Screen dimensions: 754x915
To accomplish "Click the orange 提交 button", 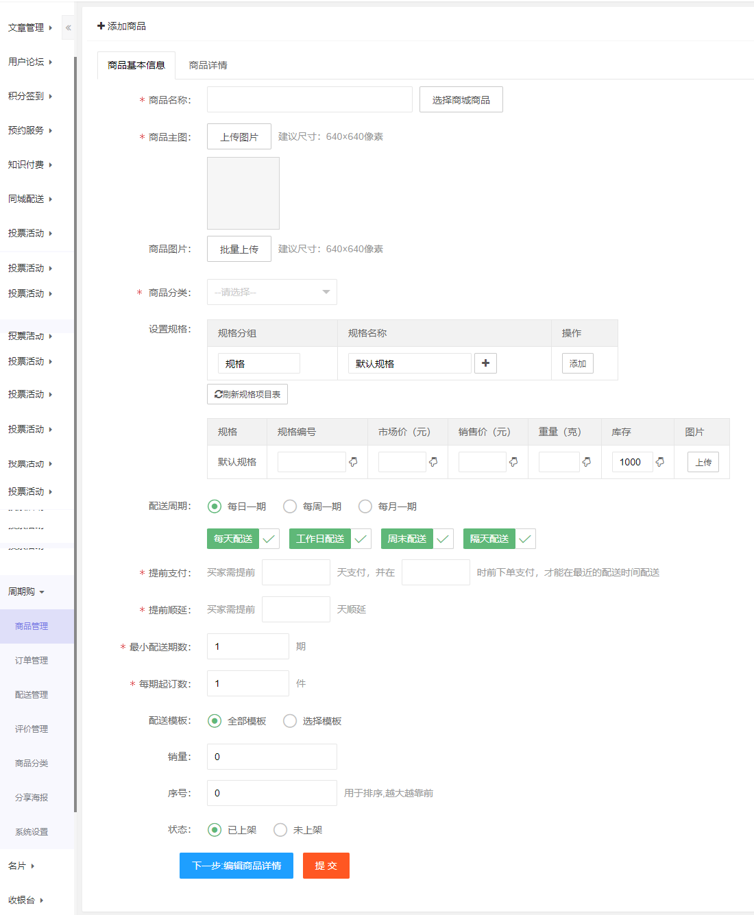I will point(326,866).
